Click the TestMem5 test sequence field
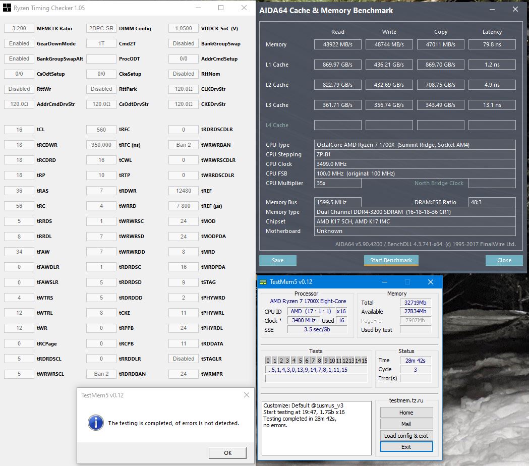 tap(316, 370)
